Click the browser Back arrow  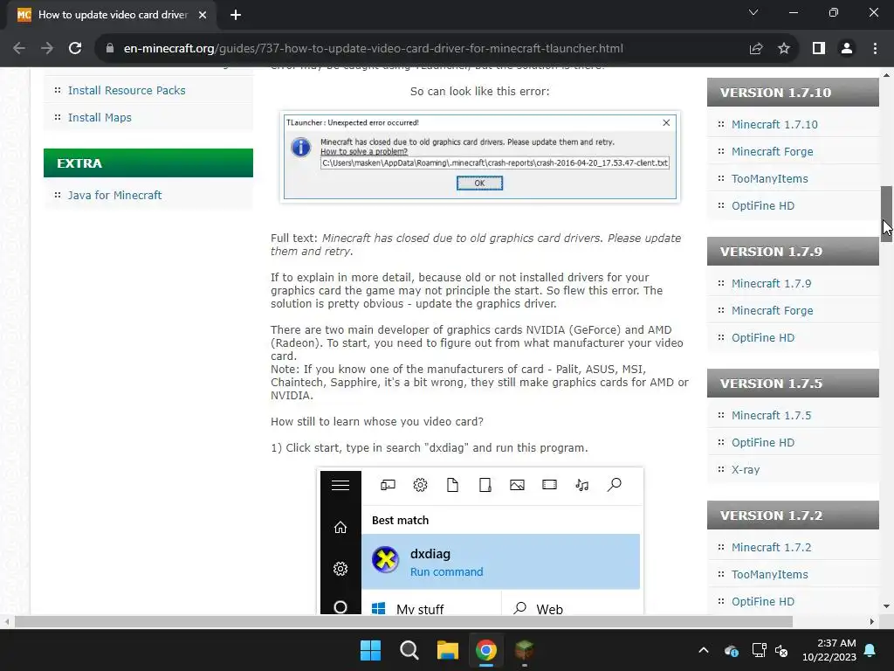pos(19,49)
